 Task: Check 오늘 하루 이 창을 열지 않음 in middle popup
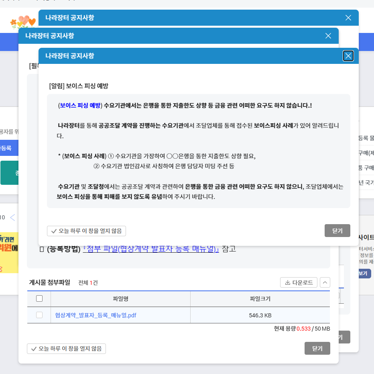(66, 349)
